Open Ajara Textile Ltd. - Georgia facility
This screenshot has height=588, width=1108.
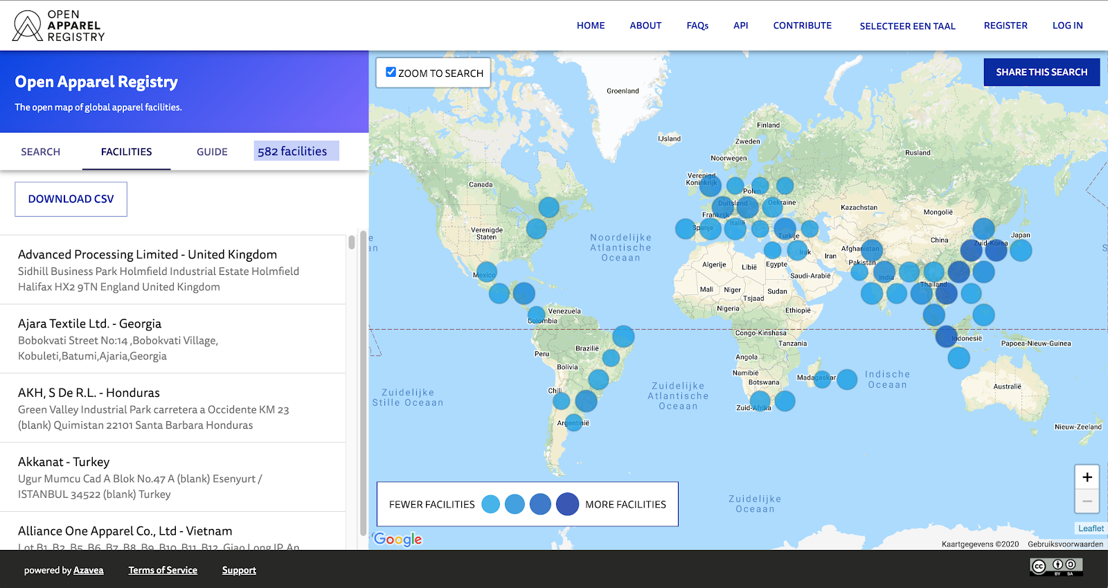pos(173,339)
